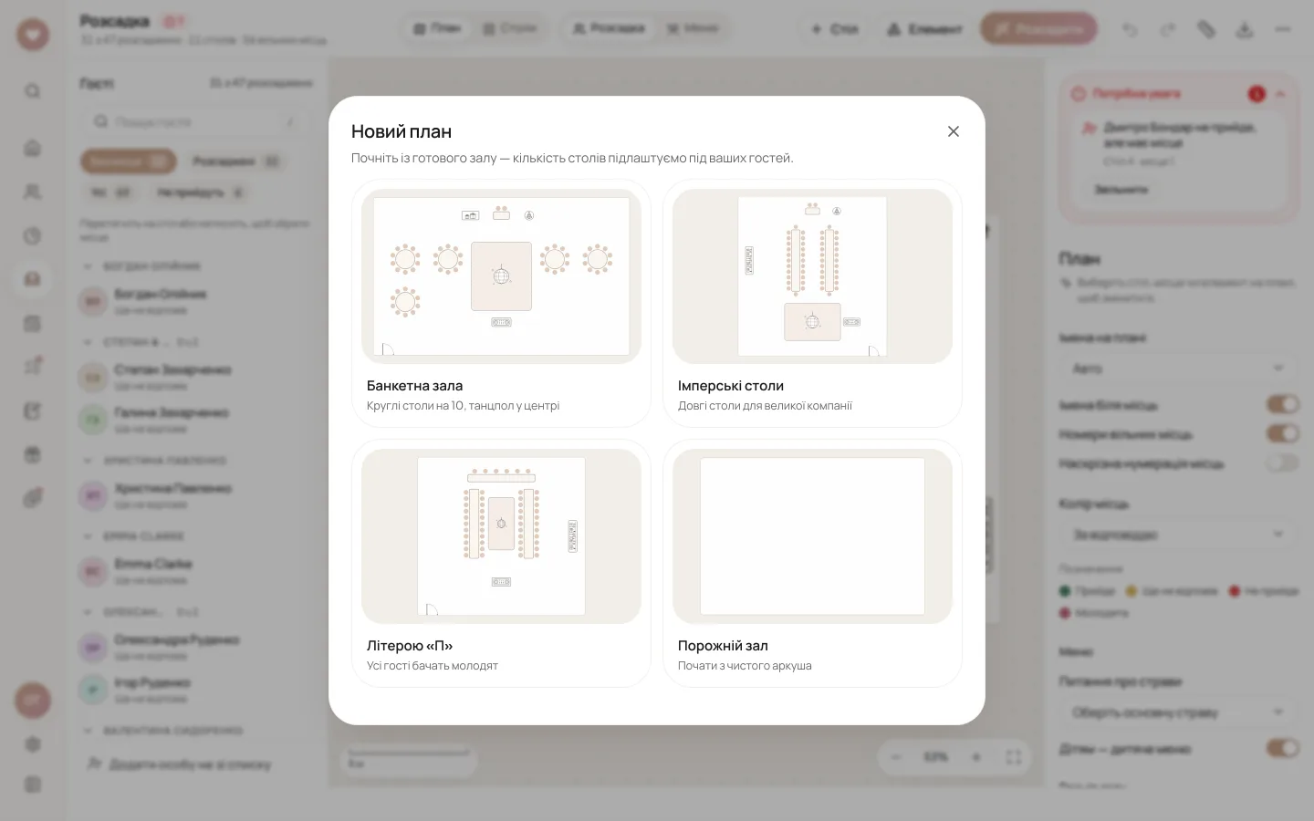Choose the Банкетна зала hall template

click(501, 303)
